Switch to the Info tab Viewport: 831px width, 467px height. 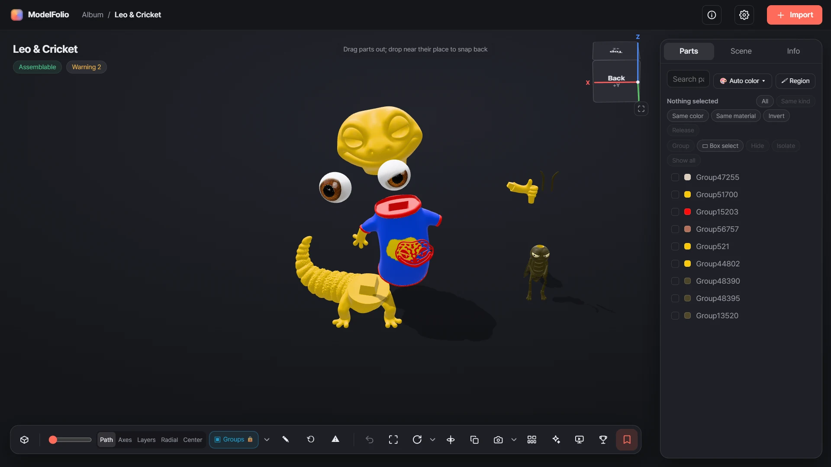click(x=793, y=51)
